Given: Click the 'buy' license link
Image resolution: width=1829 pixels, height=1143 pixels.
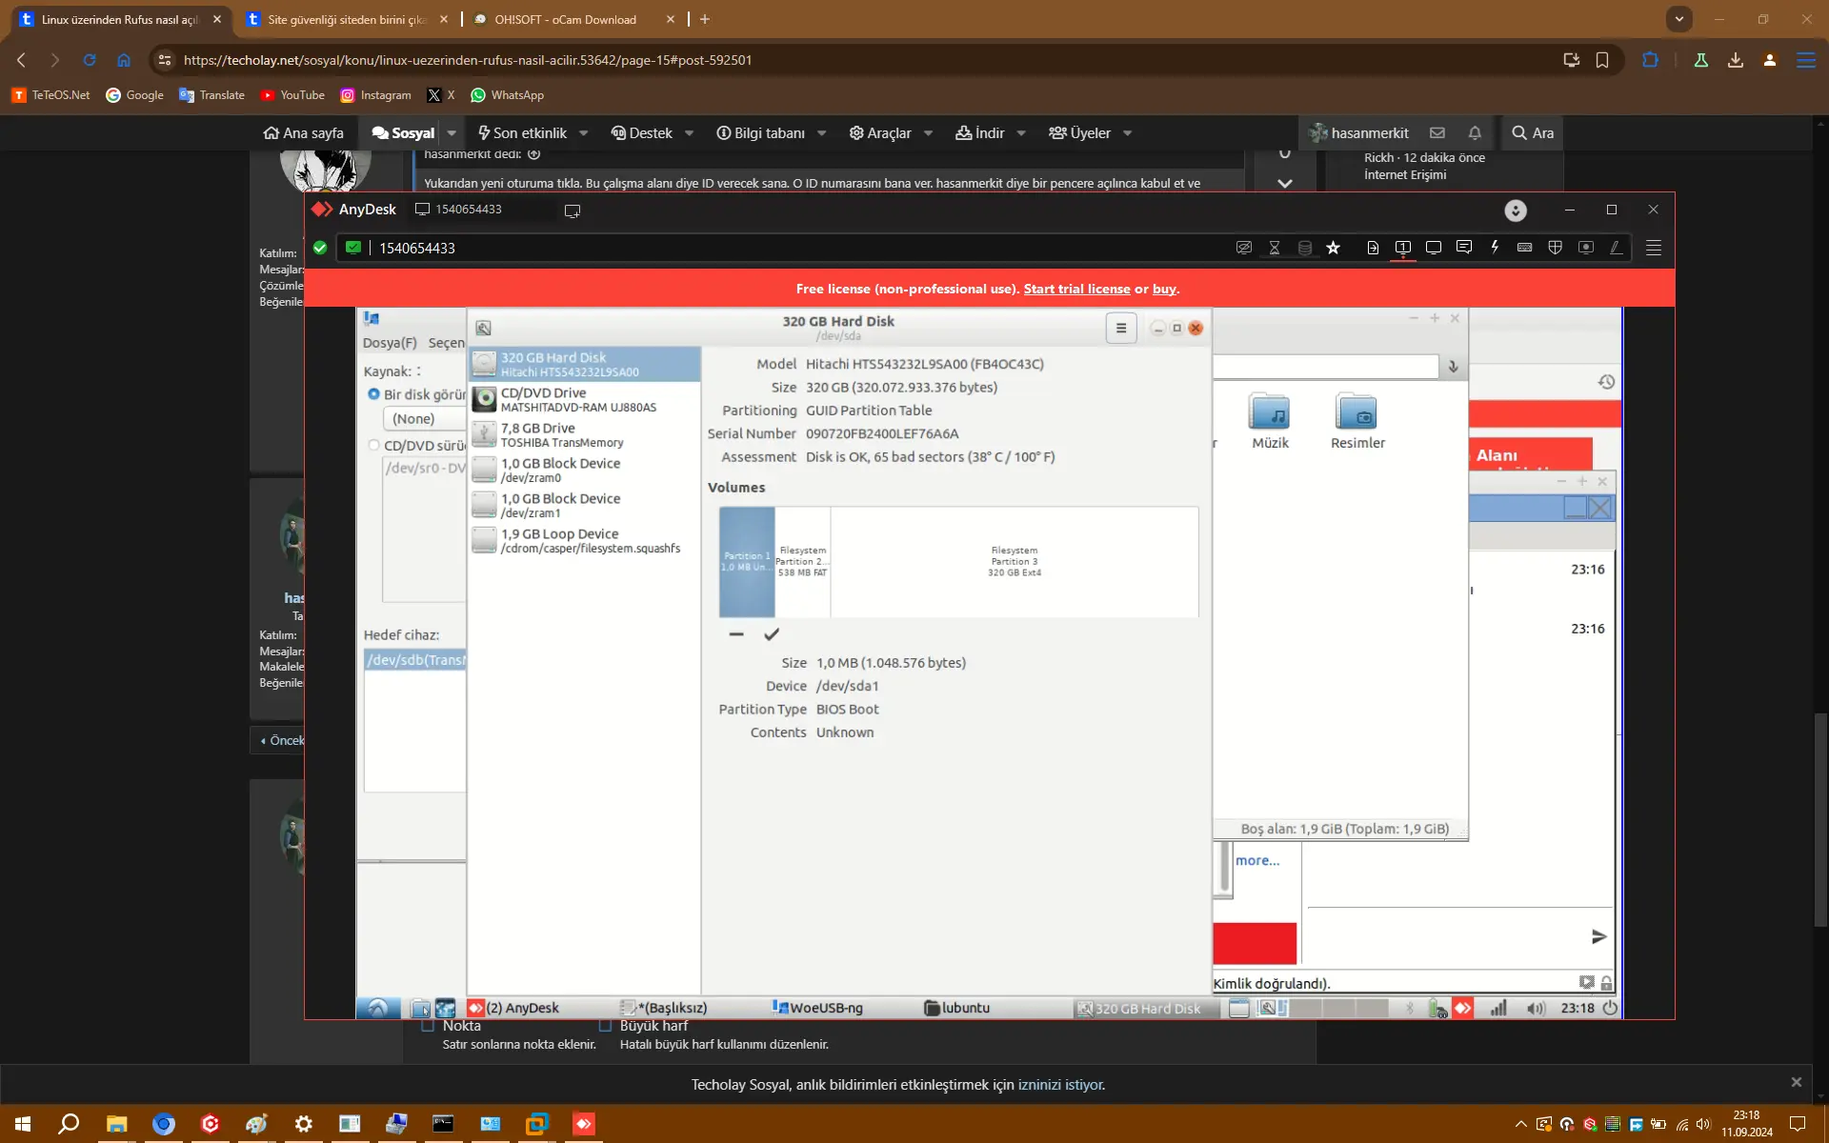Looking at the screenshot, I should (1164, 289).
